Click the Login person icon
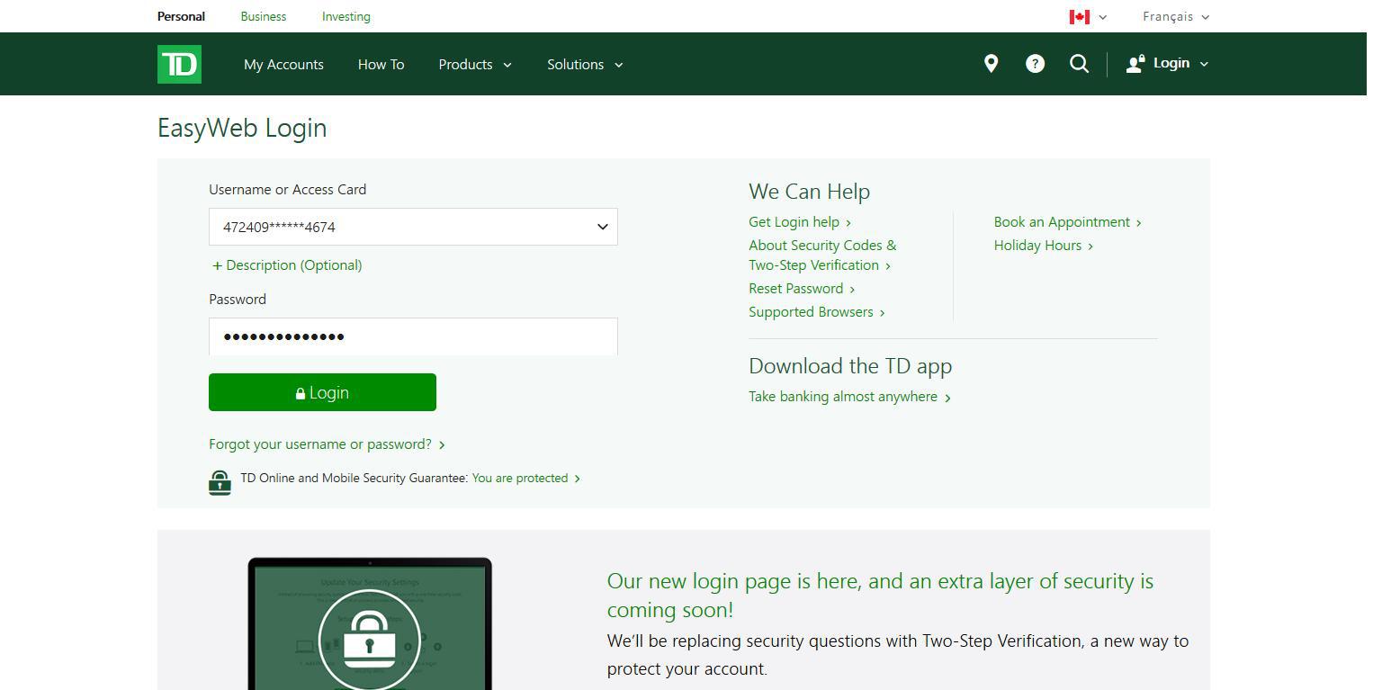The height and width of the screenshot is (690, 1382). pos(1133,63)
